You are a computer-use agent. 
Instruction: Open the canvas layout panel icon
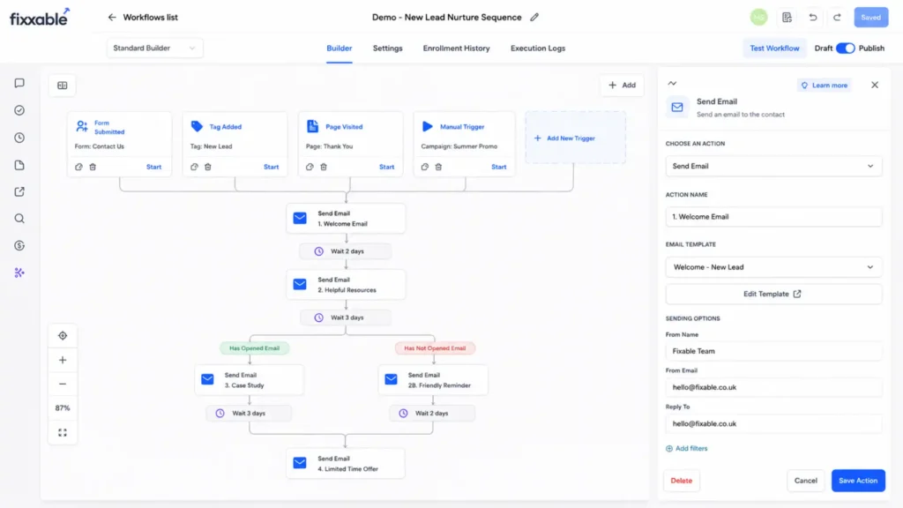tap(63, 86)
